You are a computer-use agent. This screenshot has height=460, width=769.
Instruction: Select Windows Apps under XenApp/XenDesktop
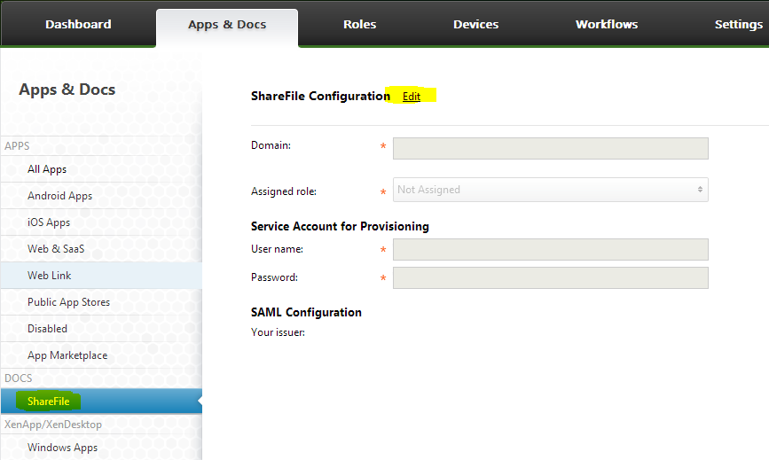[x=62, y=448]
